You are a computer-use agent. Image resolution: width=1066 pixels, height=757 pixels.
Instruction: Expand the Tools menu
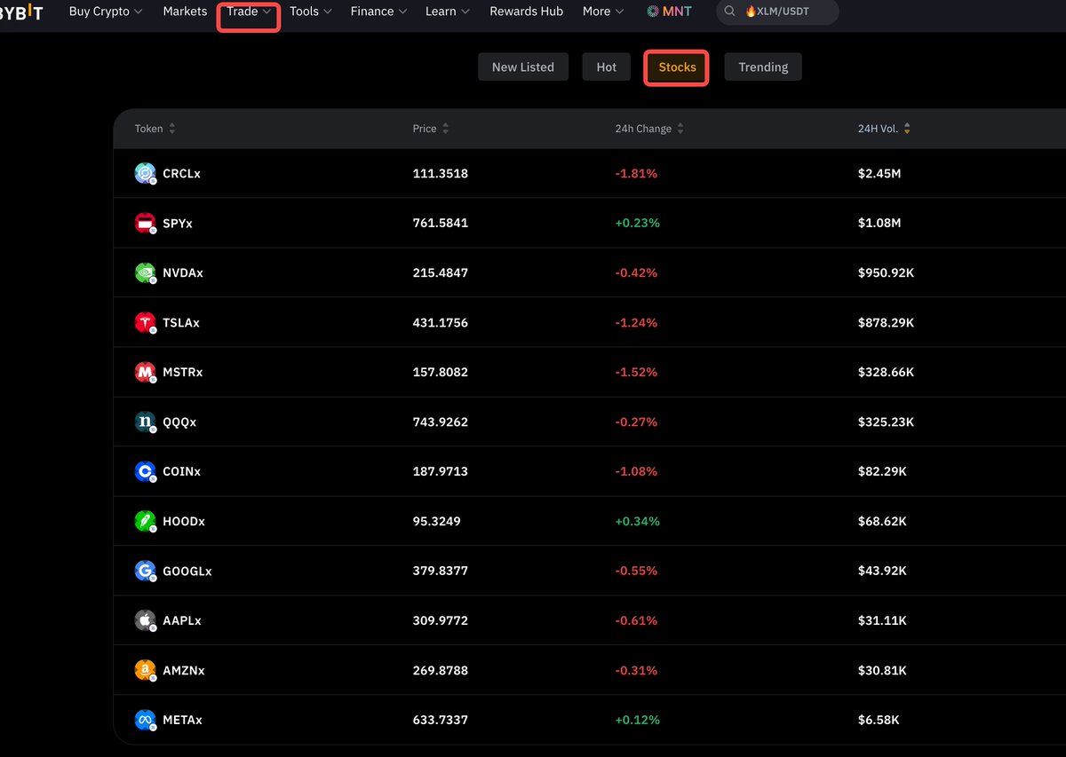pos(311,12)
